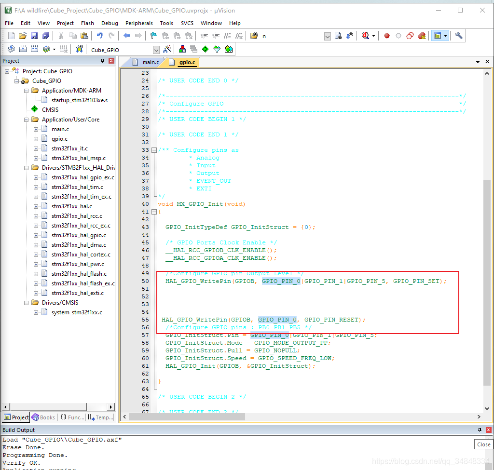Image resolution: width=494 pixels, height=470 pixels.
Task: Open the Peripherals menu
Action: pos(139,23)
